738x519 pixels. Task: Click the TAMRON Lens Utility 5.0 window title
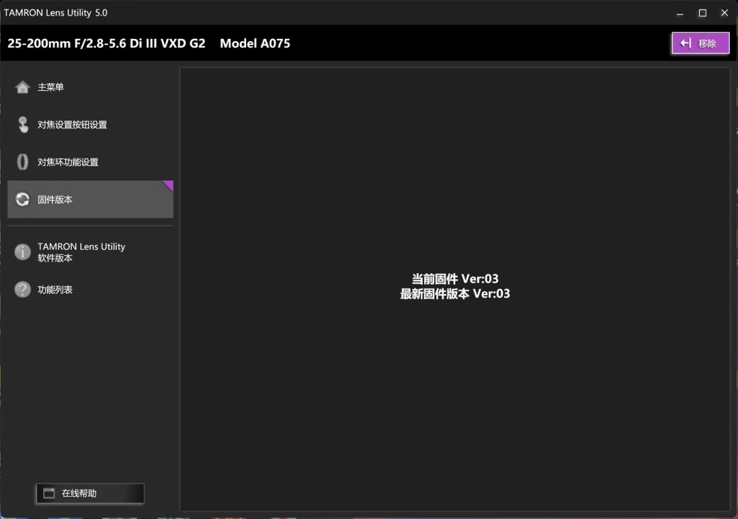point(55,13)
